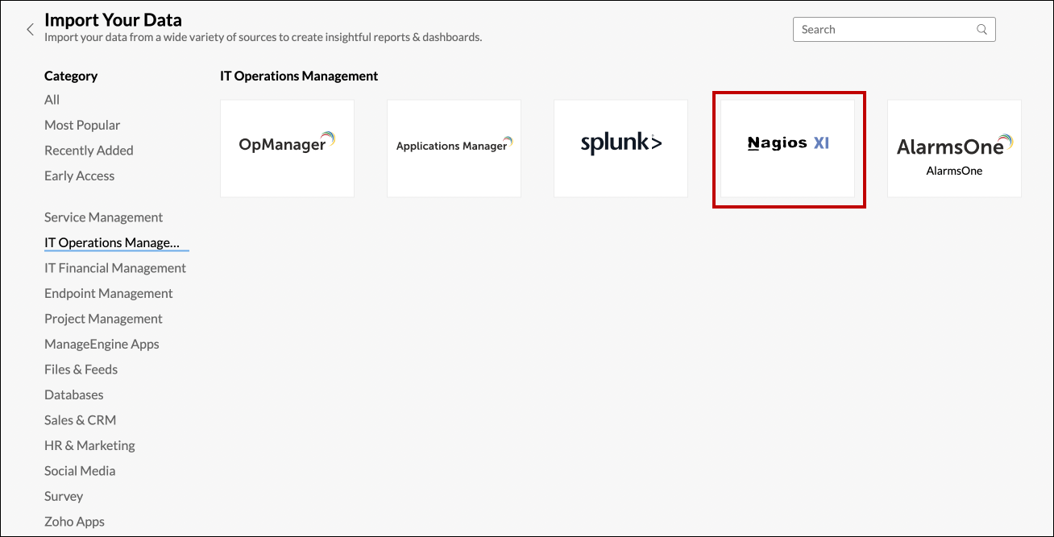1054x537 pixels.
Task: Show the All category
Action: tap(52, 100)
